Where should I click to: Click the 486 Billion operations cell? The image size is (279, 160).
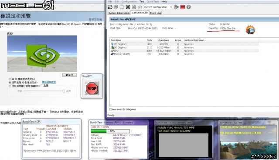[x=163, y=54]
